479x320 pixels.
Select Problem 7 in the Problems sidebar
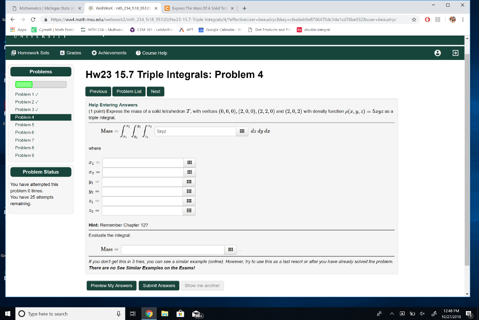(24, 140)
